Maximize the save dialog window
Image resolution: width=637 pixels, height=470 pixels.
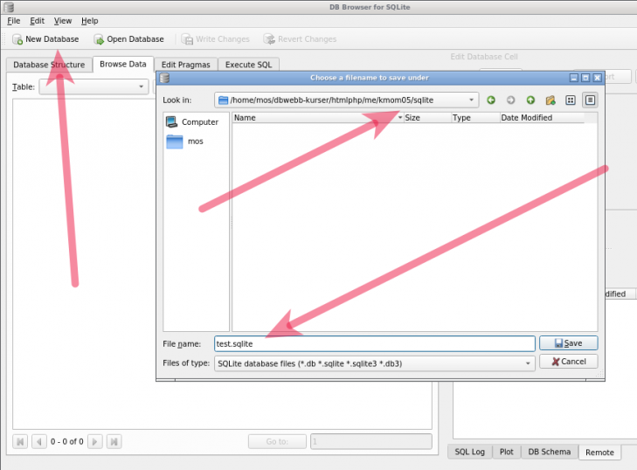point(585,78)
